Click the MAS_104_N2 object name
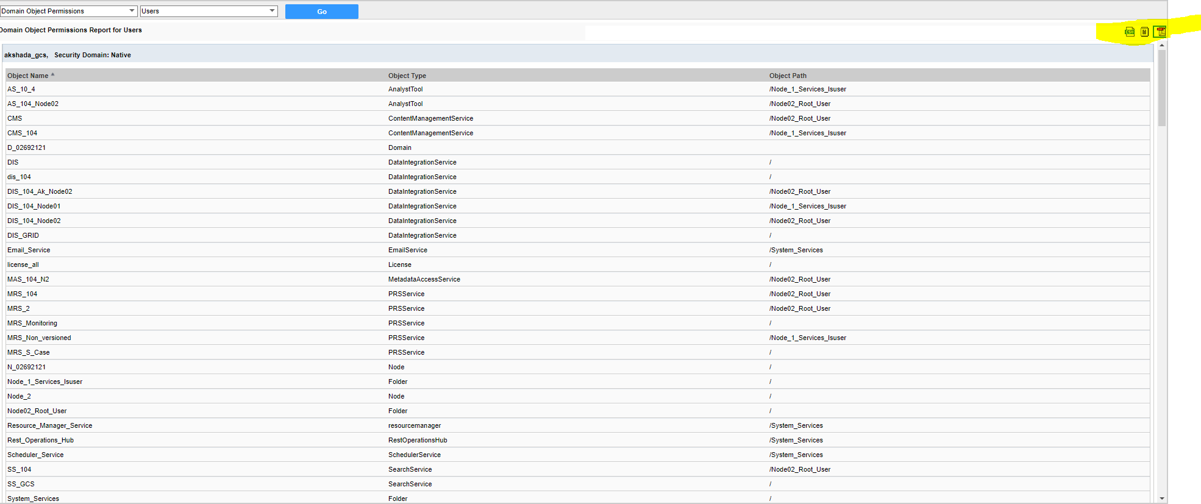The width and height of the screenshot is (1201, 504). pos(28,279)
